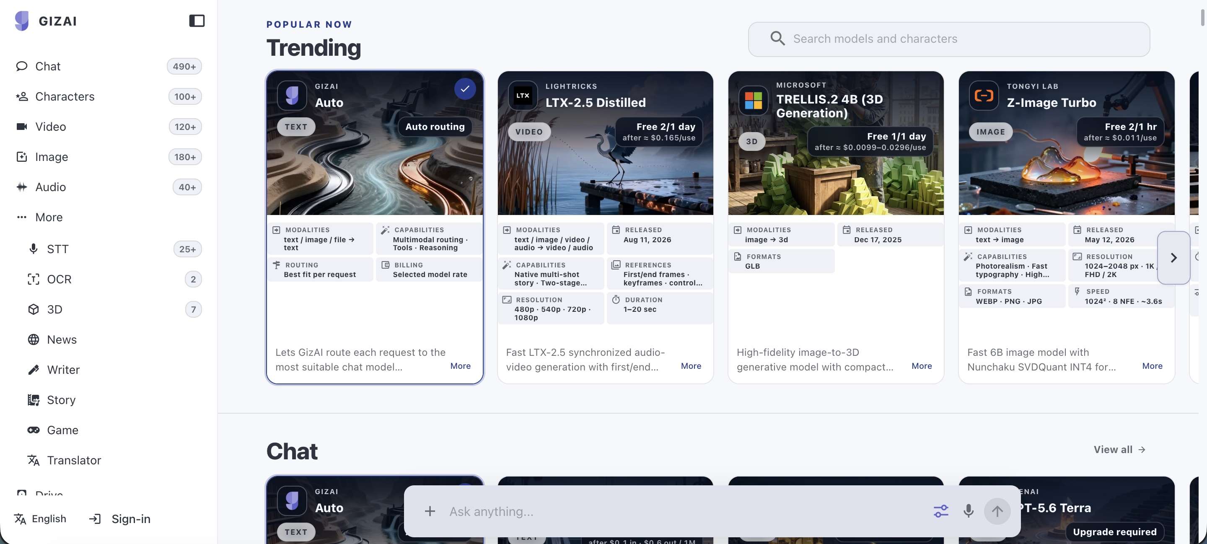This screenshot has width=1207, height=544.
Task: Send the prompt with up-arrow button
Action: coord(997,511)
